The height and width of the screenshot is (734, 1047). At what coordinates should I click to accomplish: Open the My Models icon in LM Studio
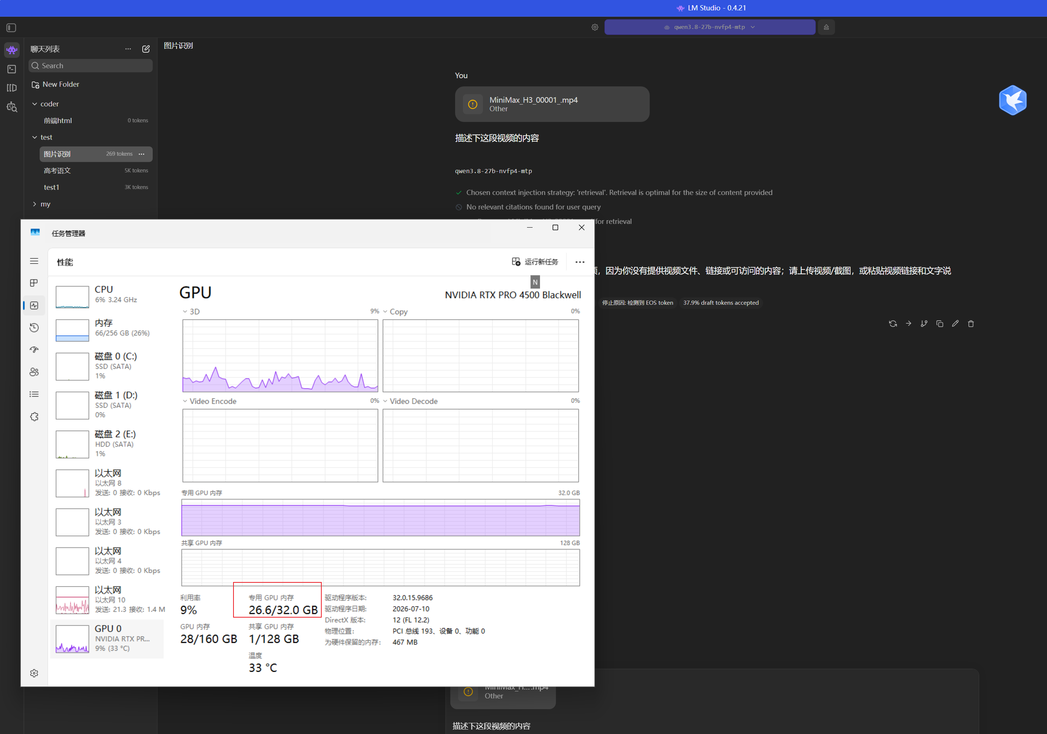click(x=12, y=87)
